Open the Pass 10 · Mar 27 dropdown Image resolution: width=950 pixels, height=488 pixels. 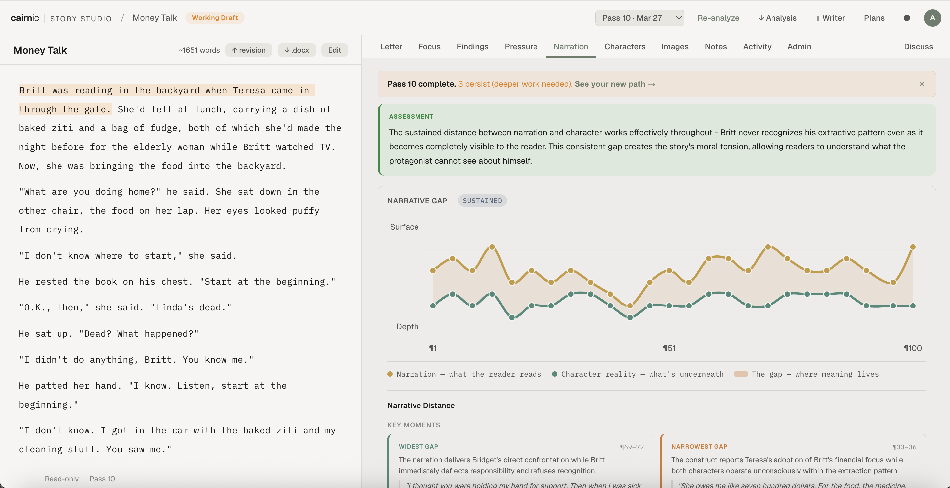pyautogui.click(x=640, y=18)
